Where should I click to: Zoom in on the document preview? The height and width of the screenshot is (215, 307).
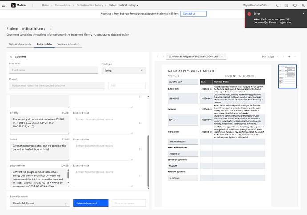point(289,56)
